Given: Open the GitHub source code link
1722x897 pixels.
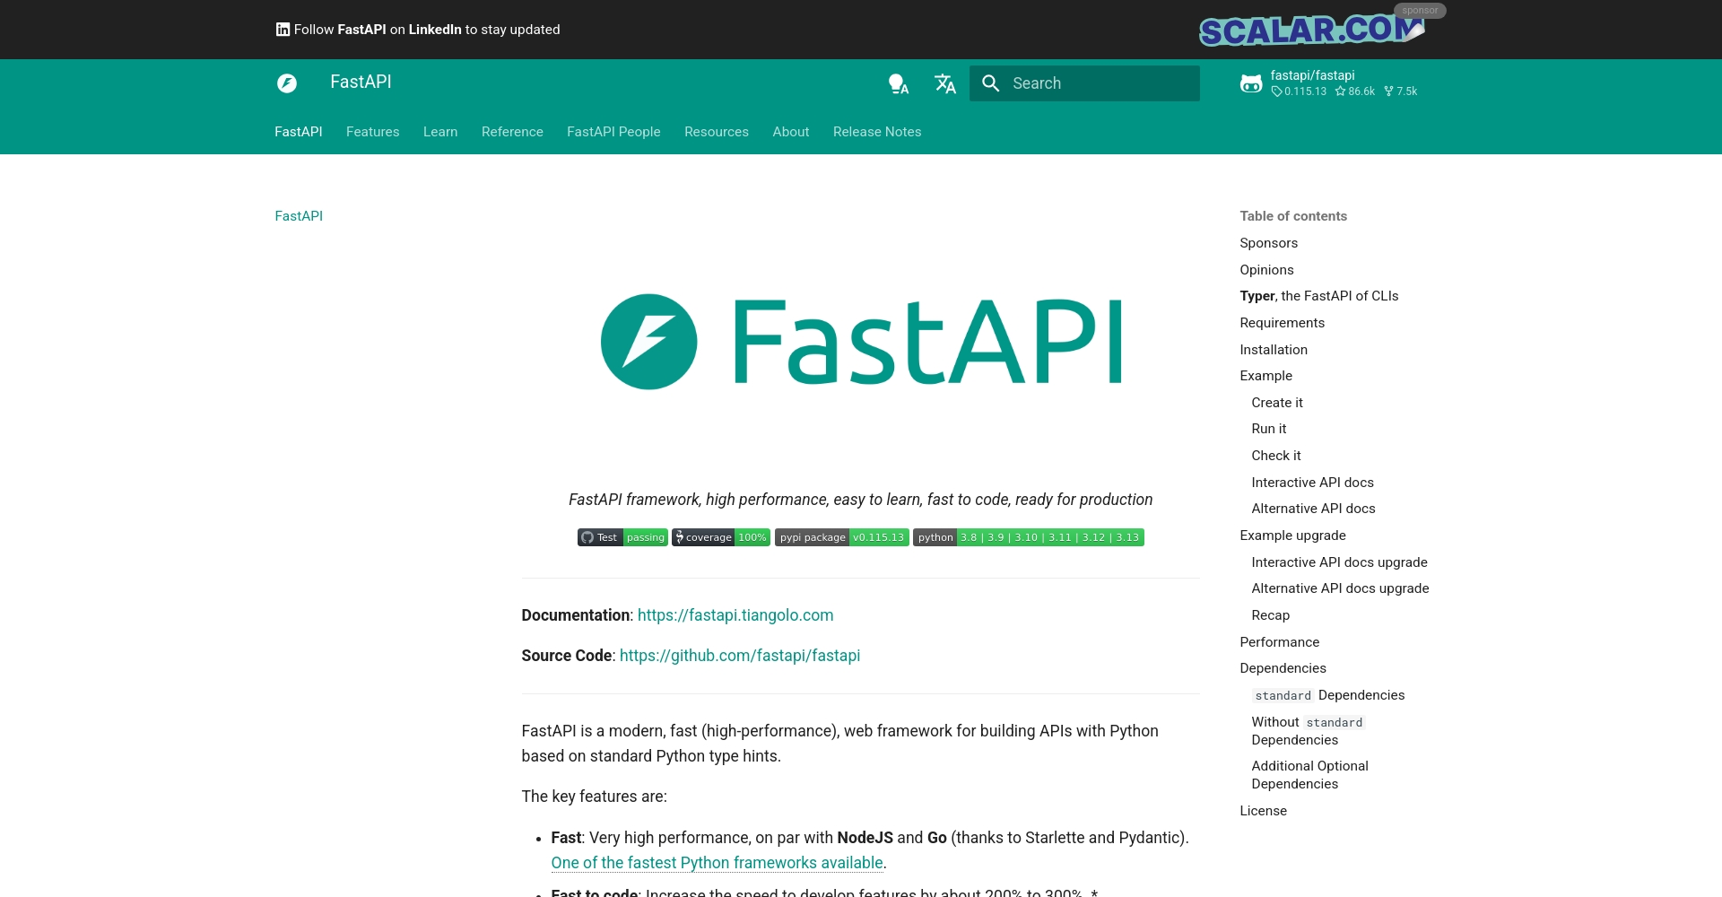Looking at the screenshot, I should (x=740, y=656).
